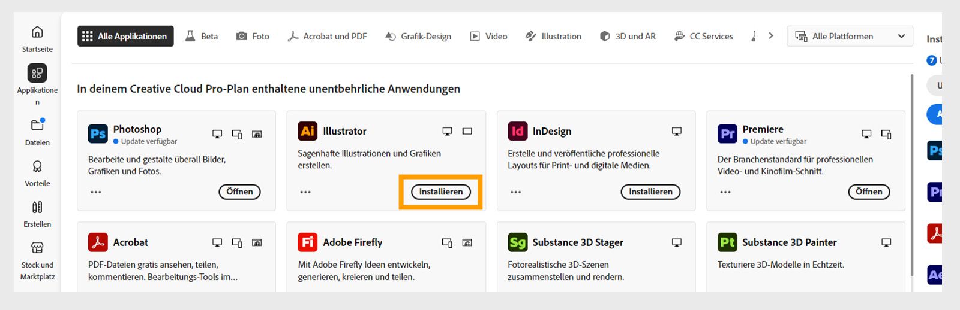Switch to the Illustration category

[x=553, y=36]
